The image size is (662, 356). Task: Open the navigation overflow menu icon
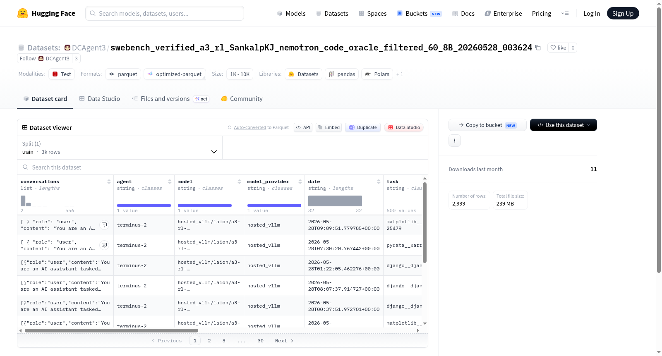point(565,13)
